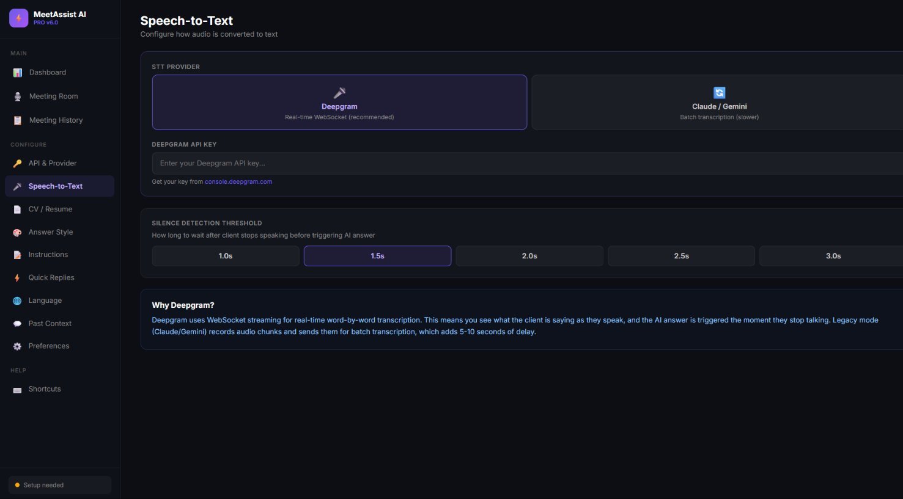
Task: Set silence threshold to 1.0s
Action: tap(226, 256)
